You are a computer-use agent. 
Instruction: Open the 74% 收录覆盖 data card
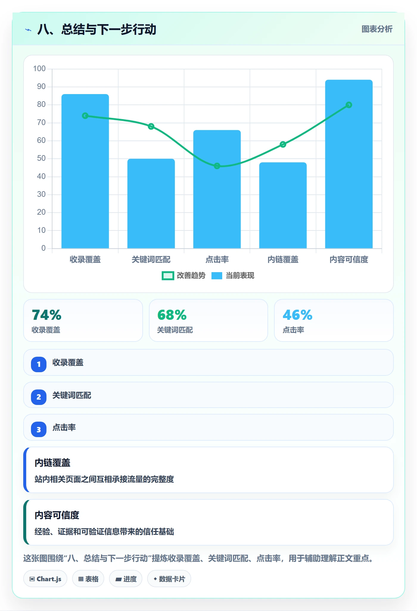coord(83,320)
